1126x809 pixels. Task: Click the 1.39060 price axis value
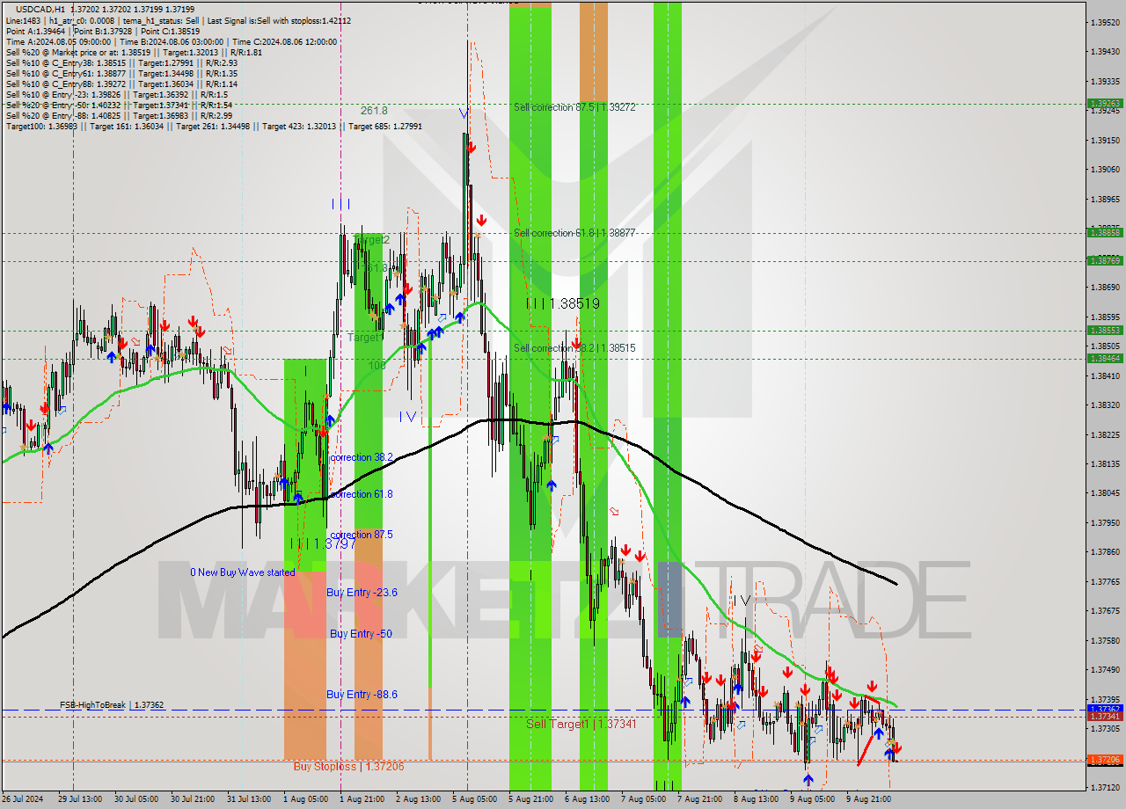click(x=1104, y=170)
